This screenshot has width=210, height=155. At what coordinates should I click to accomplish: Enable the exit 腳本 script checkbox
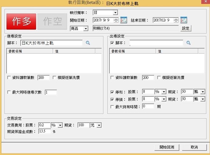112,43
